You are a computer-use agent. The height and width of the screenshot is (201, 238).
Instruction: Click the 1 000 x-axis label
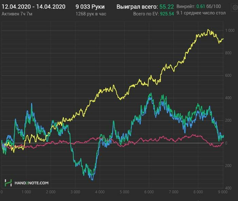26,192
